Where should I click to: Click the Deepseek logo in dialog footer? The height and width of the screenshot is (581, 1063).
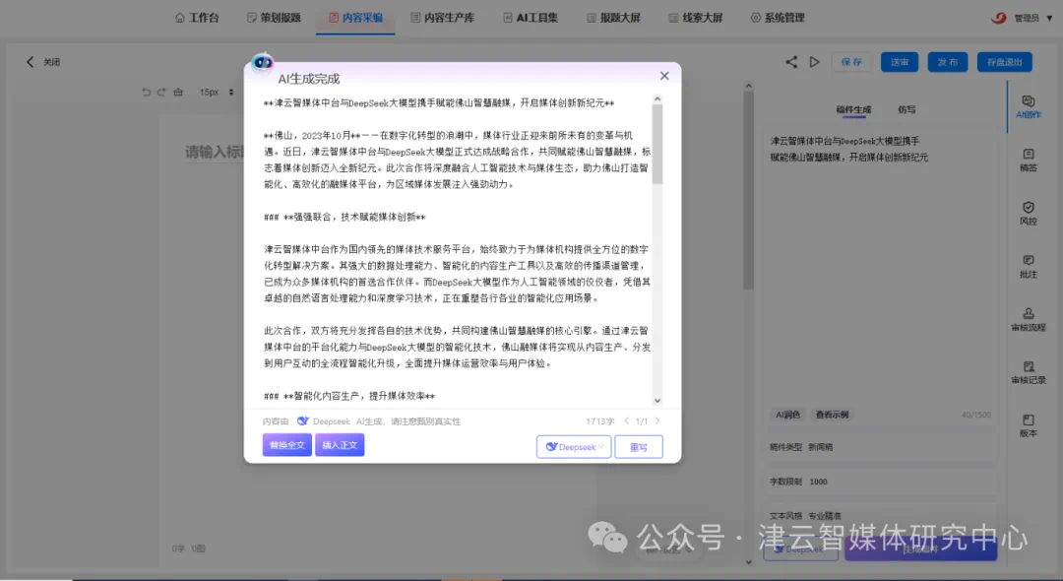tap(303, 421)
